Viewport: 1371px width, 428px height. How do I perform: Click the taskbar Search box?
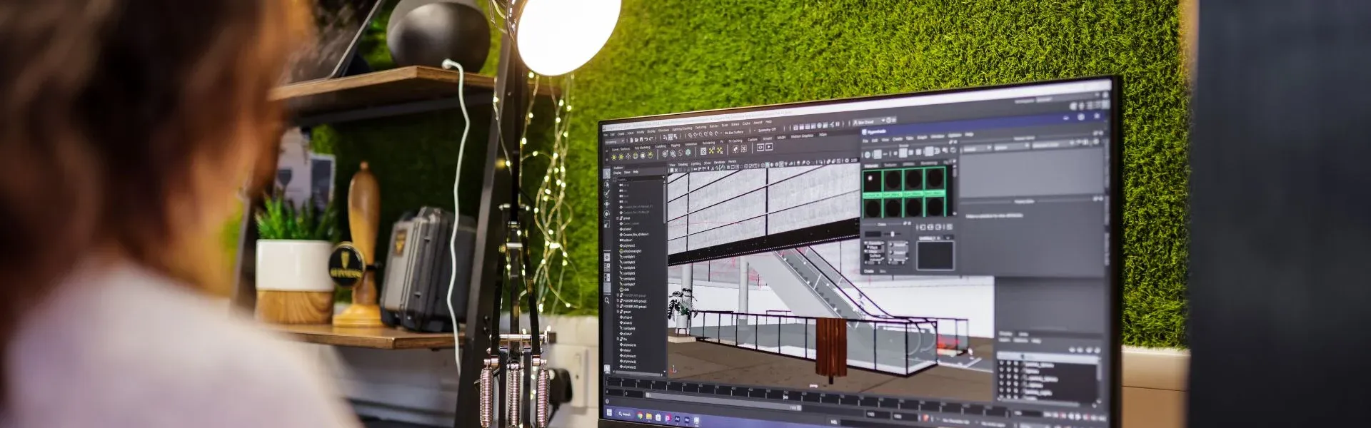point(624,414)
